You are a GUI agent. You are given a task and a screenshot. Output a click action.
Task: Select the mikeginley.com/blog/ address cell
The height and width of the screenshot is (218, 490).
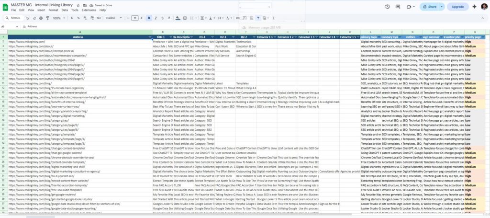pos(80,83)
